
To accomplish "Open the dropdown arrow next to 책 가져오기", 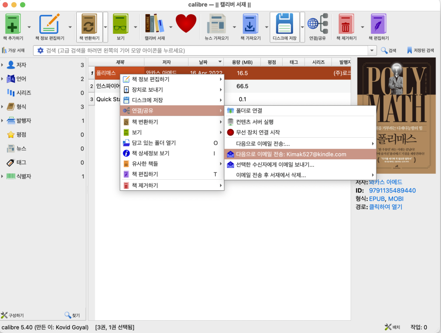I will tap(266, 27).
